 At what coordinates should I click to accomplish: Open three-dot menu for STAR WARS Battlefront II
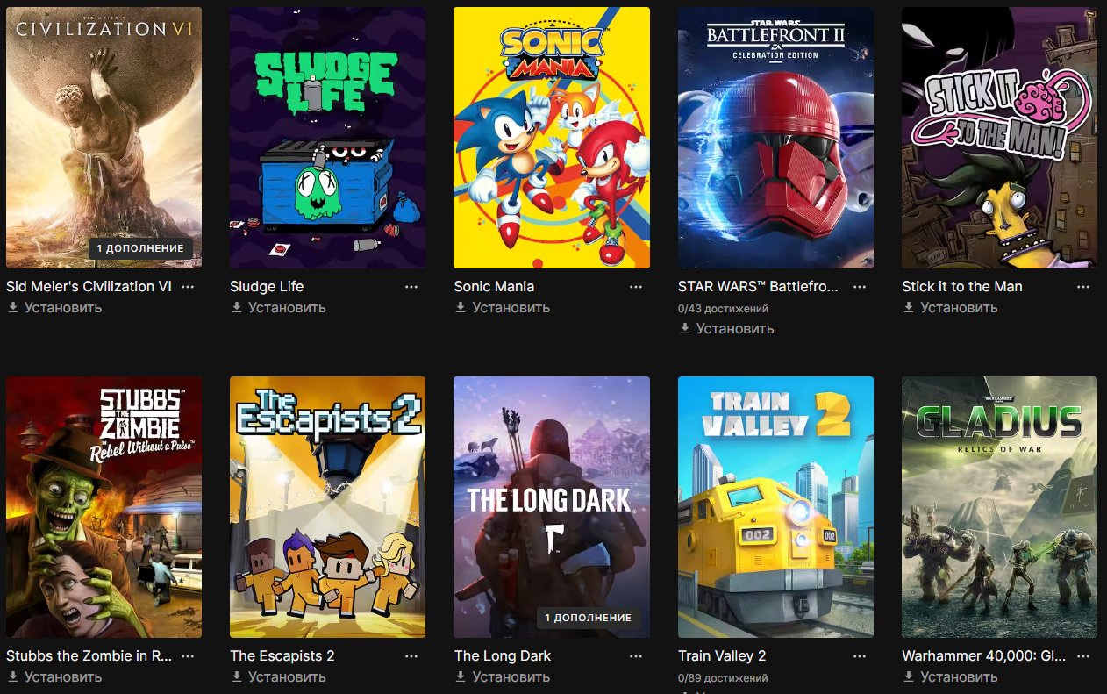pyautogui.click(x=860, y=287)
